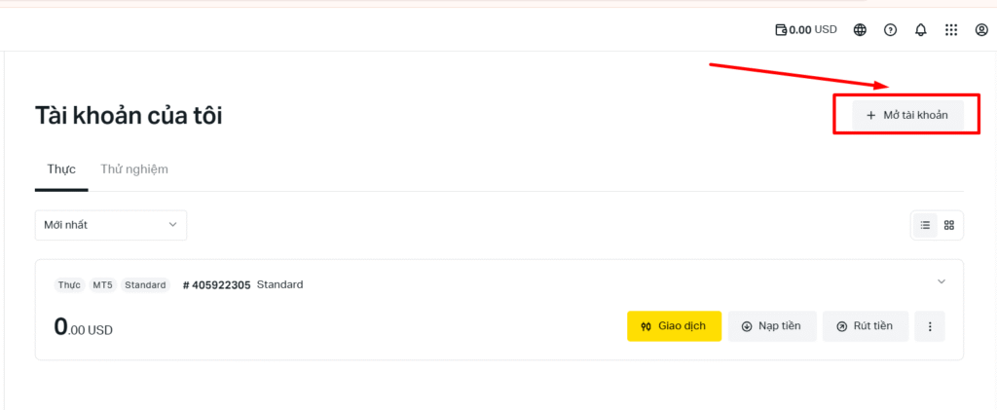Click the wallet balance icon
Screen dimensions: 997x410
pyautogui.click(x=781, y=30)
